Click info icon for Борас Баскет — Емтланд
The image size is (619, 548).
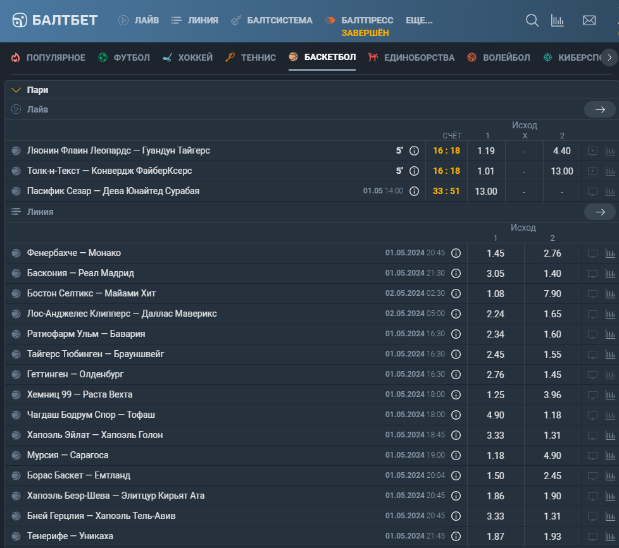(x=456, y=475)
